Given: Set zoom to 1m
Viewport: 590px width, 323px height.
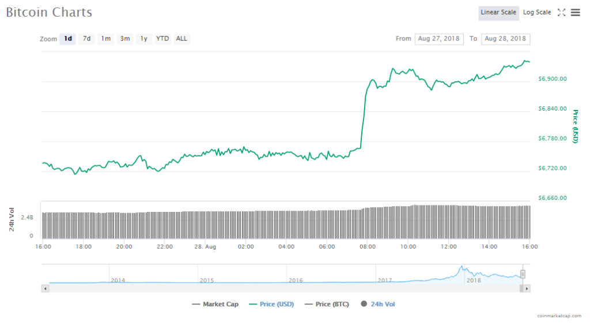Looking at the screenshot, I should [x=105, y=39].
